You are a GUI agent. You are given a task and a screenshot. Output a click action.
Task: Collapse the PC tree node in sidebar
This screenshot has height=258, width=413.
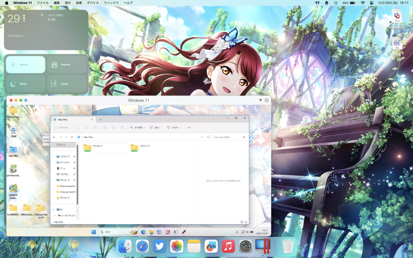(x=54, y=210)
